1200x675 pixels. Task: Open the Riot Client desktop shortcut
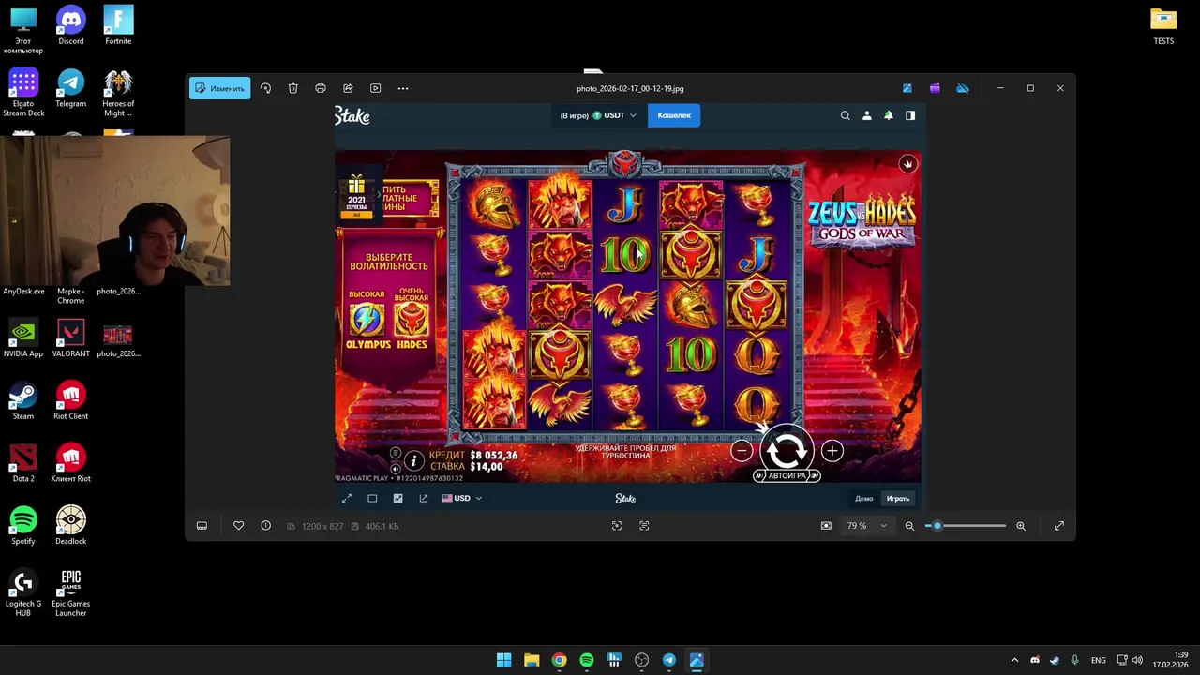[x=71, y=400]
